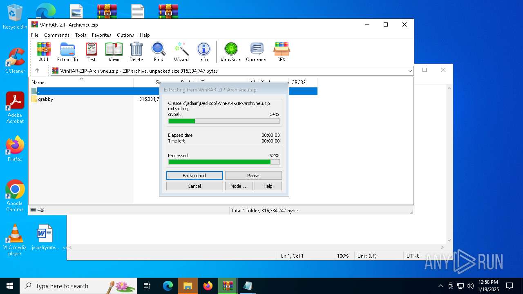Open the Tools menu

coord(80,35)
